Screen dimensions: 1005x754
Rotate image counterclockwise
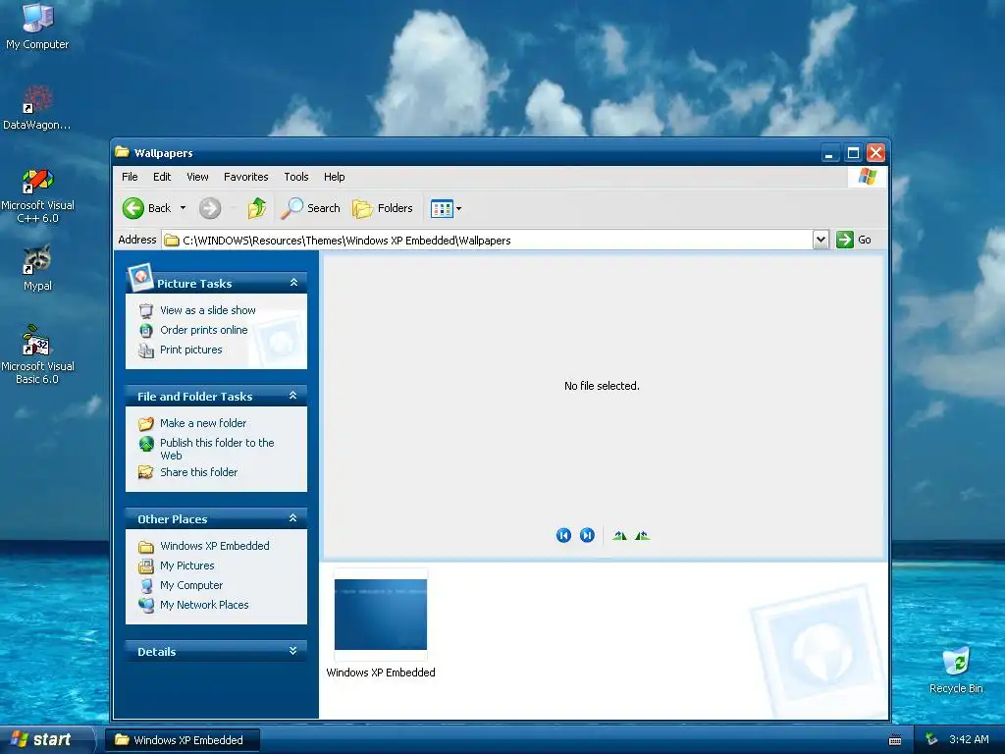click(642, 535)
